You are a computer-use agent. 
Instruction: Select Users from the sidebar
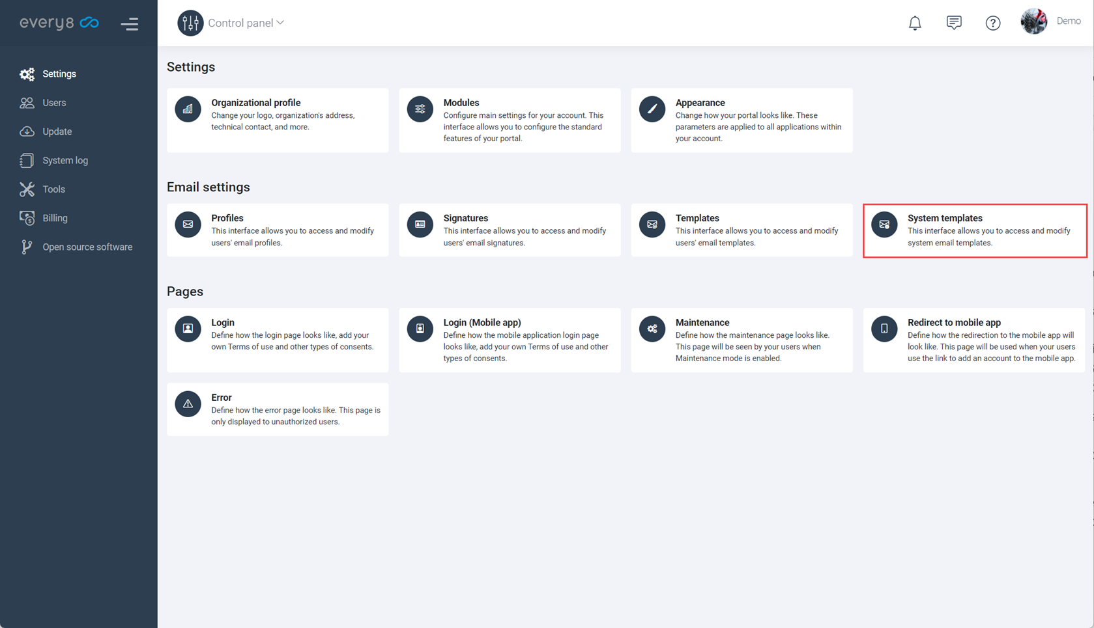coord(53,102)
